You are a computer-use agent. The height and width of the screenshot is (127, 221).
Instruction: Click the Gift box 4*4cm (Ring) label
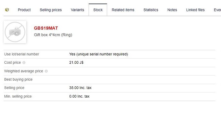coord(53,35)
